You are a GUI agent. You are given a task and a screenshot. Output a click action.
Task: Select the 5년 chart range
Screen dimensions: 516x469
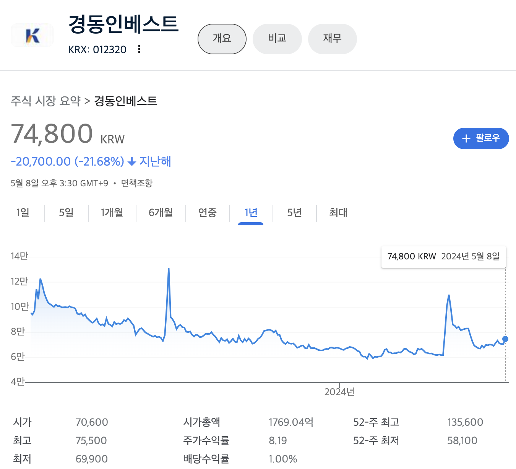point(295,213)
